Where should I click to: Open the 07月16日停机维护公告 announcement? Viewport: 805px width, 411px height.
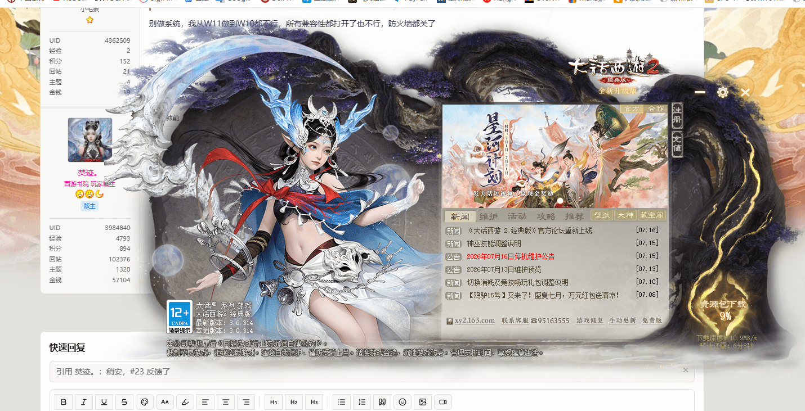coord(511,256)
